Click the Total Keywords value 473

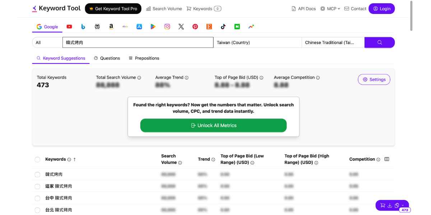43,85
